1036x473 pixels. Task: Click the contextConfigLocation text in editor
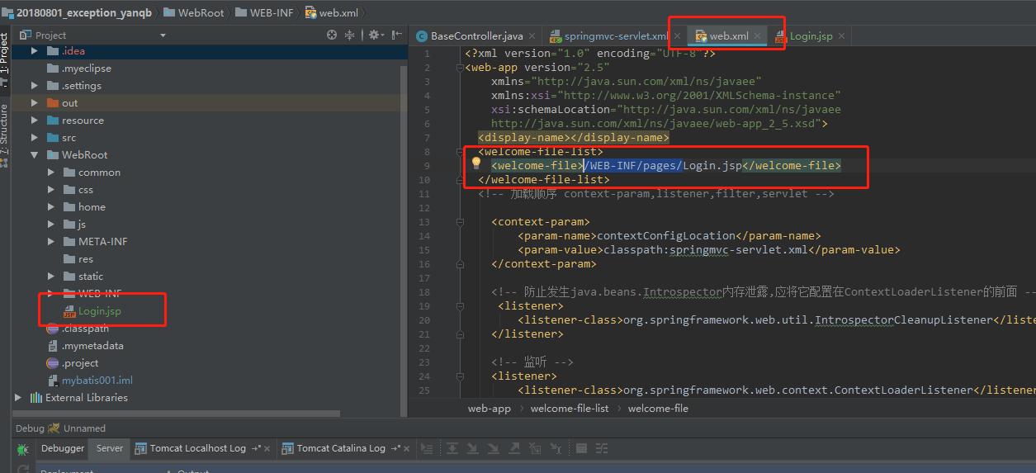(665, 235)
